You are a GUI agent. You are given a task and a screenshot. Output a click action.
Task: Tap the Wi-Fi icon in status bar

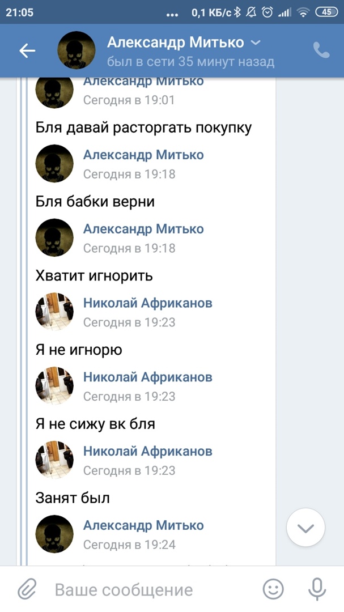[303, 12]
